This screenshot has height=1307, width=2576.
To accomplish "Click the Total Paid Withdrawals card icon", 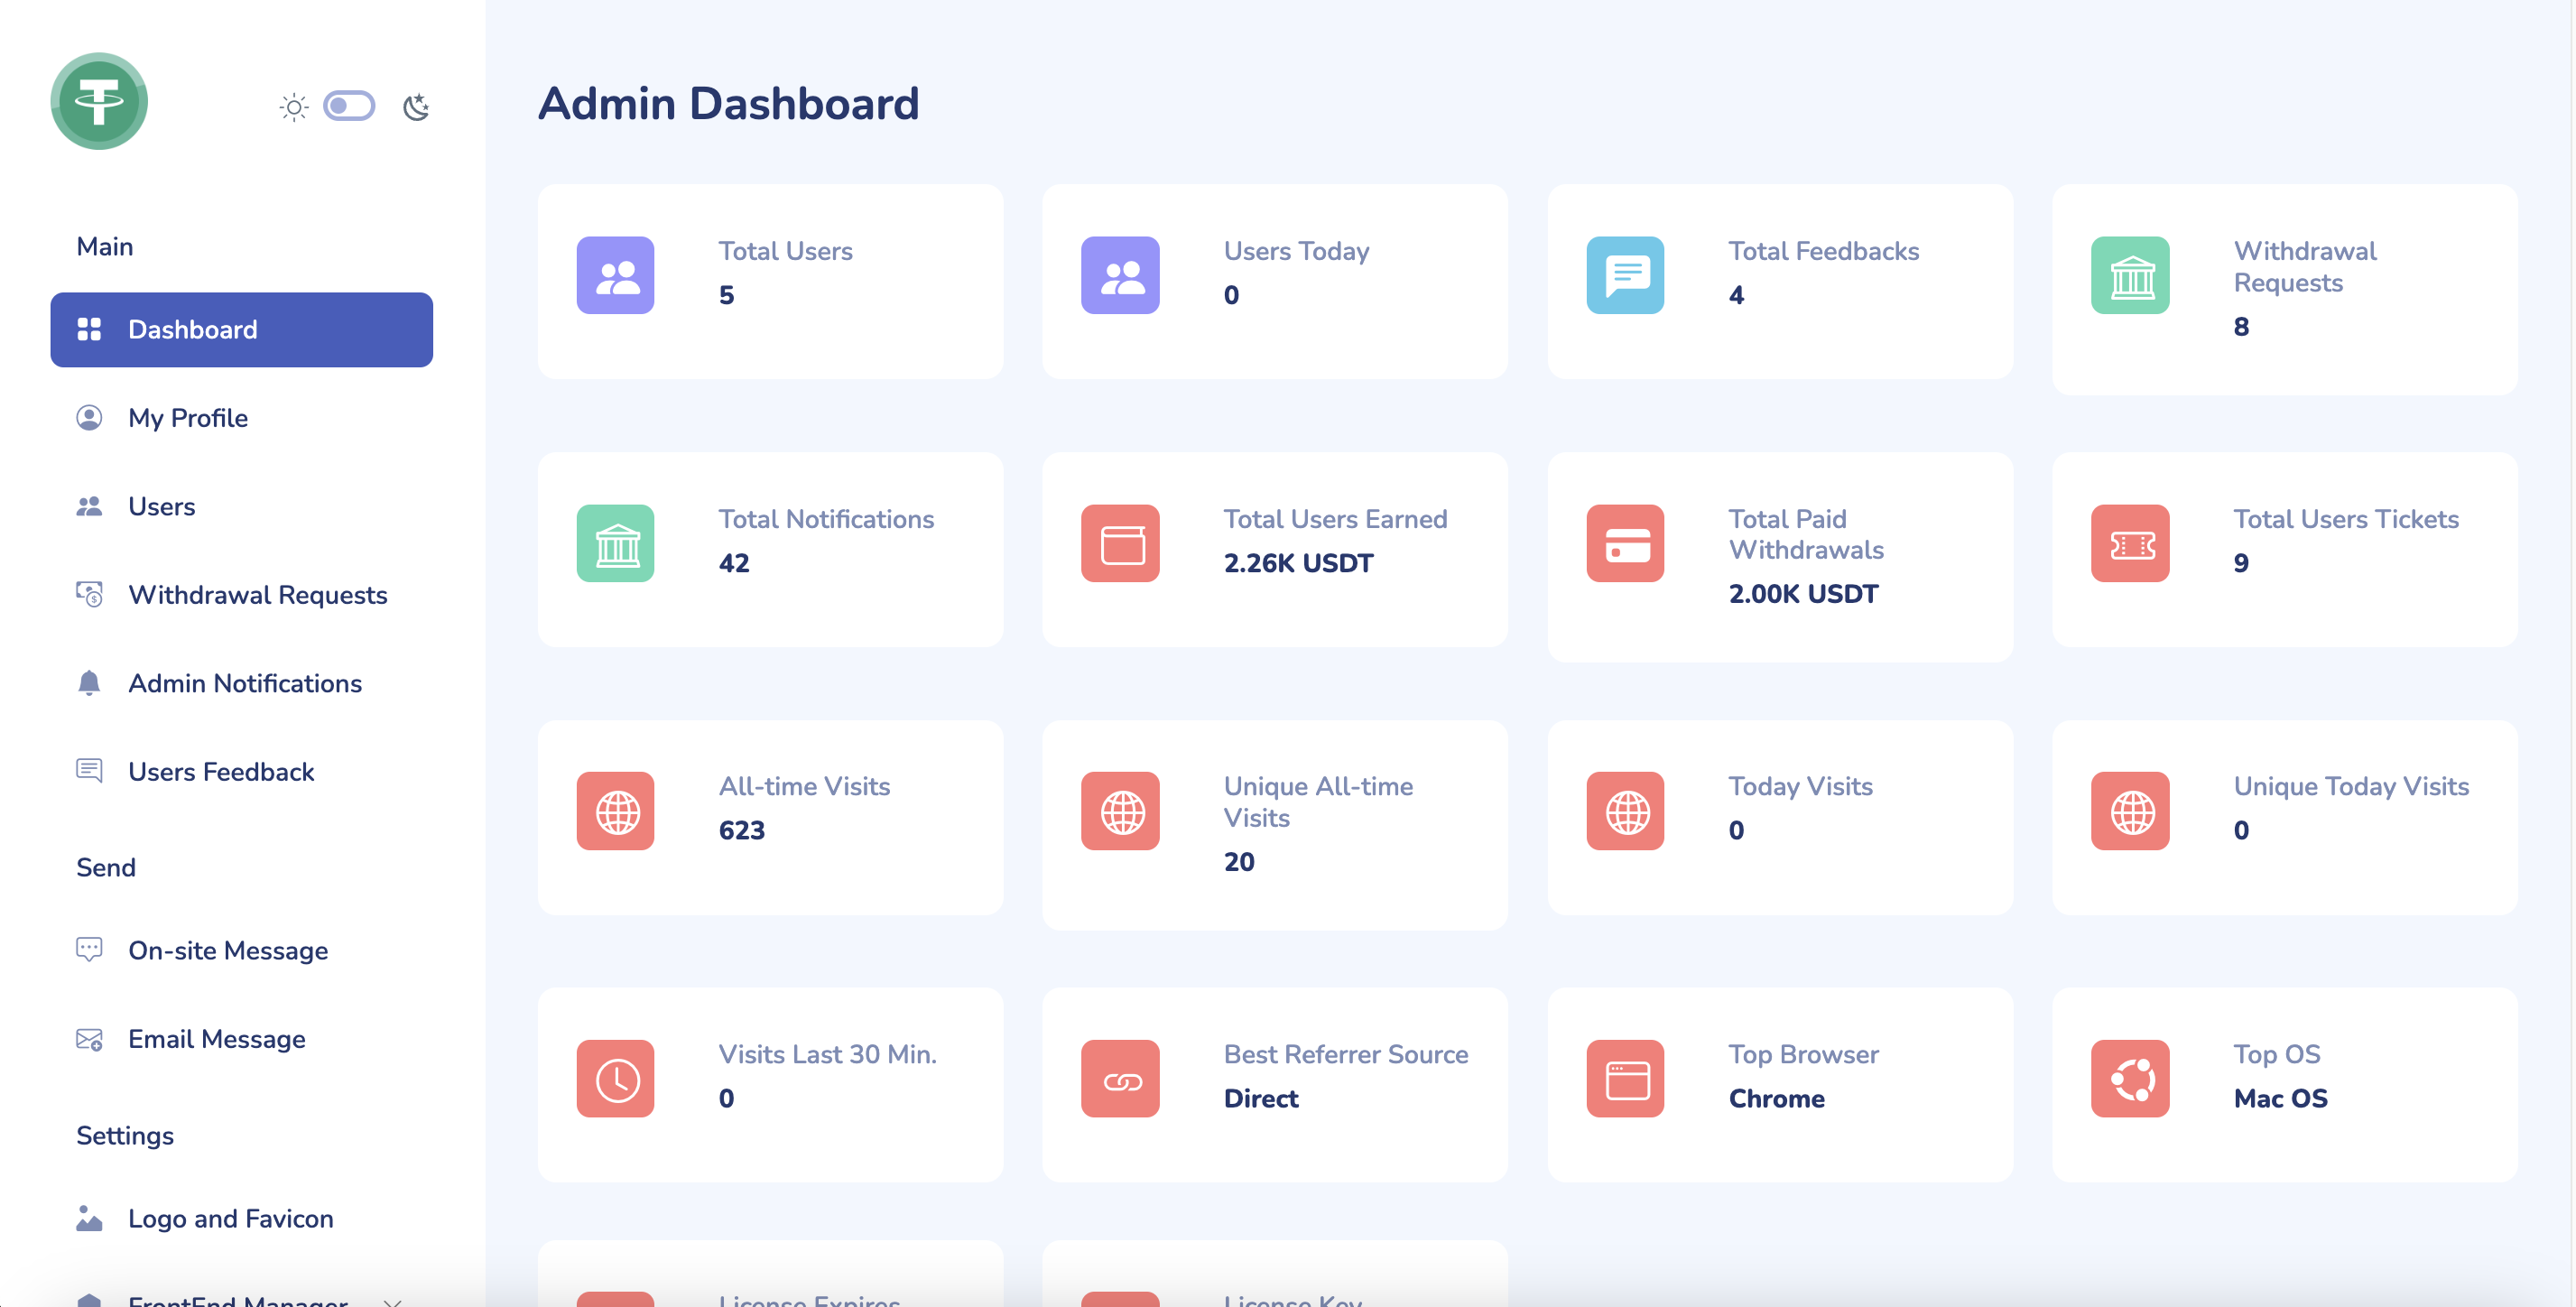I will (1625, 543).
